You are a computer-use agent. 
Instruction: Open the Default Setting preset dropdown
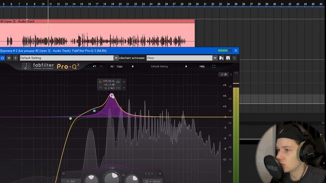tap(116, 58)
